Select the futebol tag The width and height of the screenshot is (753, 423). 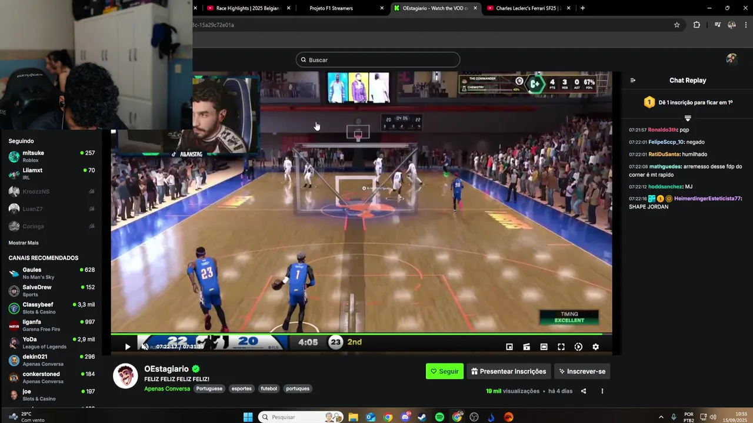point(269,388)
